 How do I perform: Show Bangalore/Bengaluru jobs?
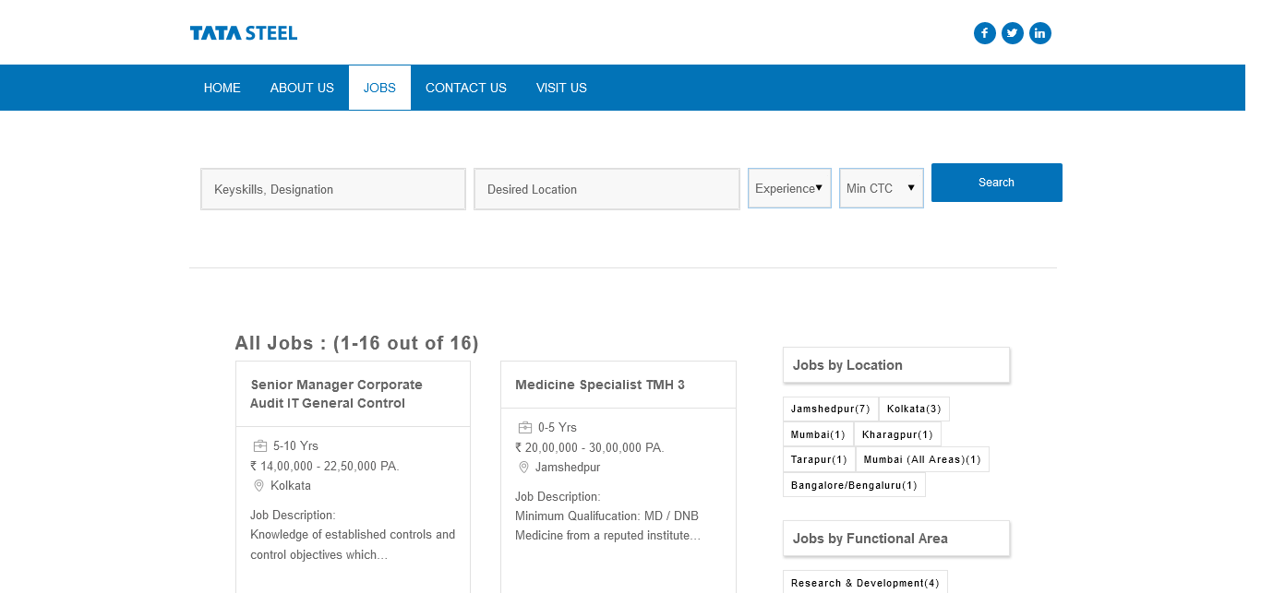(x=854, y=485)
